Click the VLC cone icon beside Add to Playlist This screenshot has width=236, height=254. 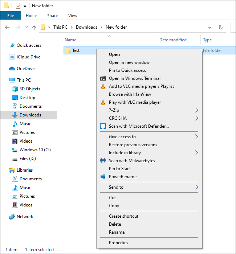coord(103,86)
